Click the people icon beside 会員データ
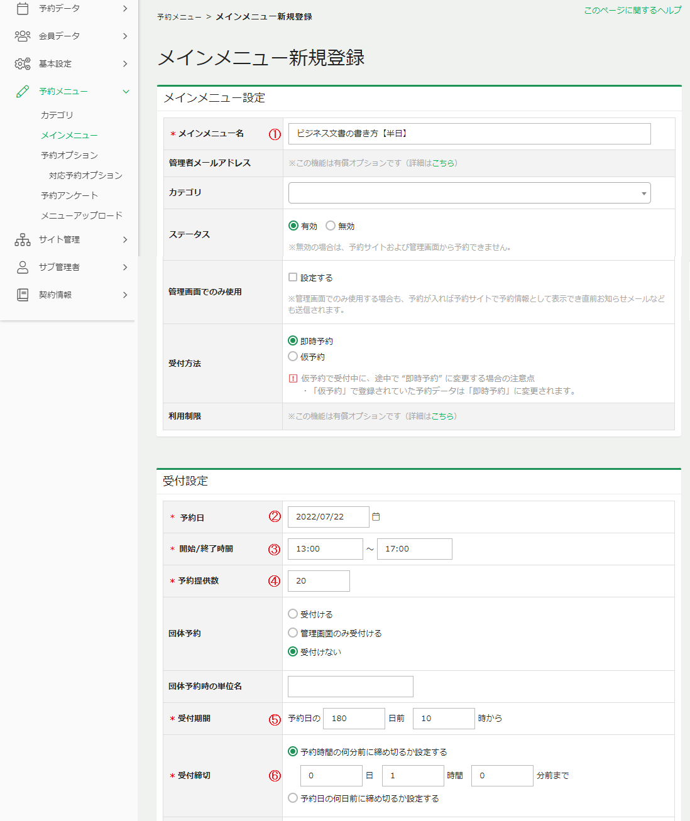 coord(23,36)
